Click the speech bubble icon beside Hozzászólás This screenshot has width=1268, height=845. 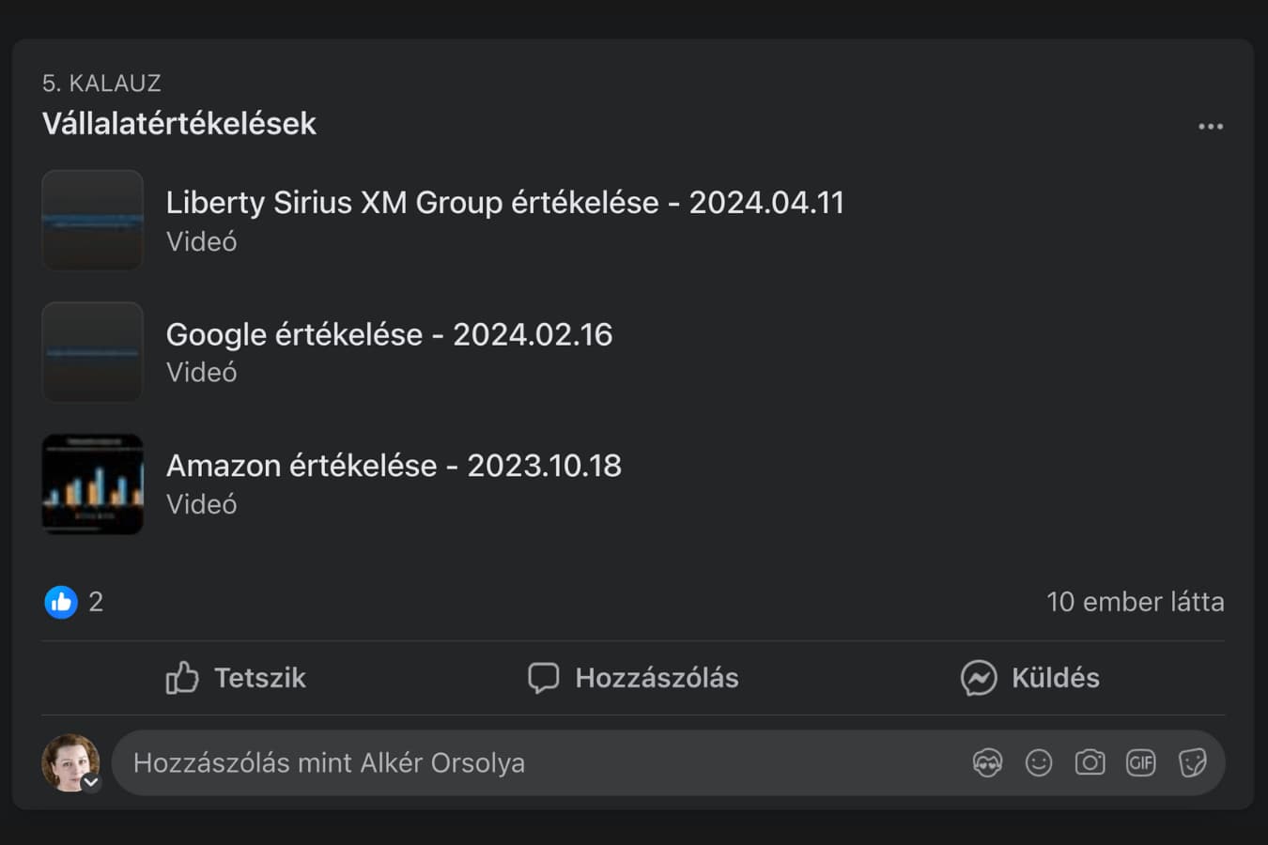545,677
